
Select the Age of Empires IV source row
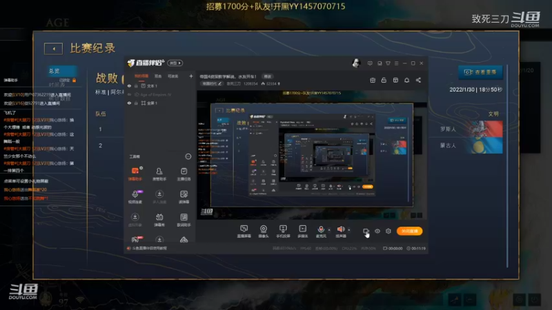point(160,94)
